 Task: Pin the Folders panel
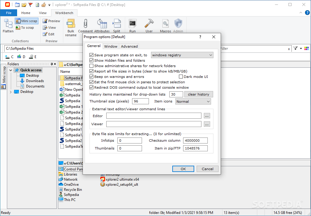tap(52, 64)
